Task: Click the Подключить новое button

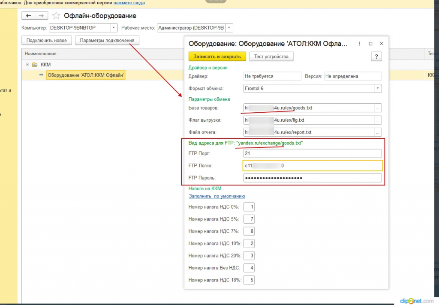Action: [46, 41]
